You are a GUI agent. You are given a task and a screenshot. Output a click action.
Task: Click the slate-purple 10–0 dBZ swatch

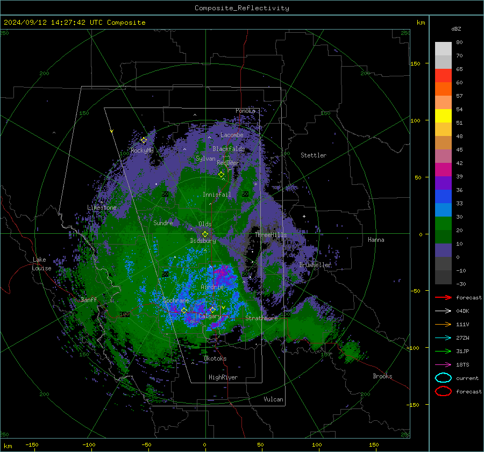443,250
